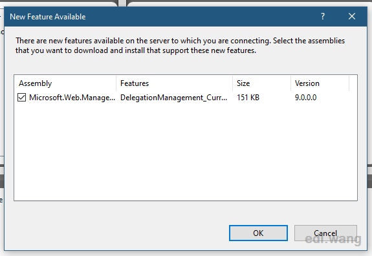The width and height of the screenshot is (372, 256).
Task: Click divider between Size and Version columns
Action: point(290,83)
